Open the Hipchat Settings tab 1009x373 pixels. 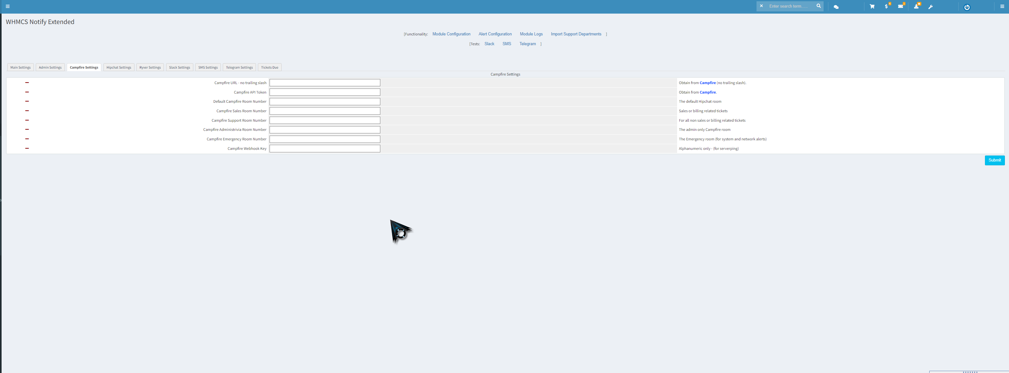[119, 67]
